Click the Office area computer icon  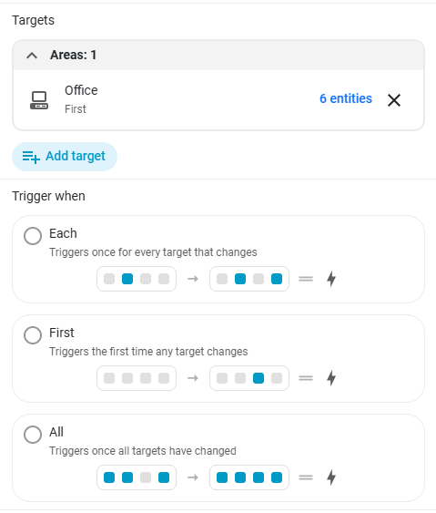point(39,100)
